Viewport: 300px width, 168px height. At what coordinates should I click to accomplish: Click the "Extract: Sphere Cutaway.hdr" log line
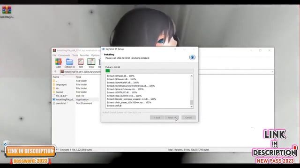tap(125, 89)
